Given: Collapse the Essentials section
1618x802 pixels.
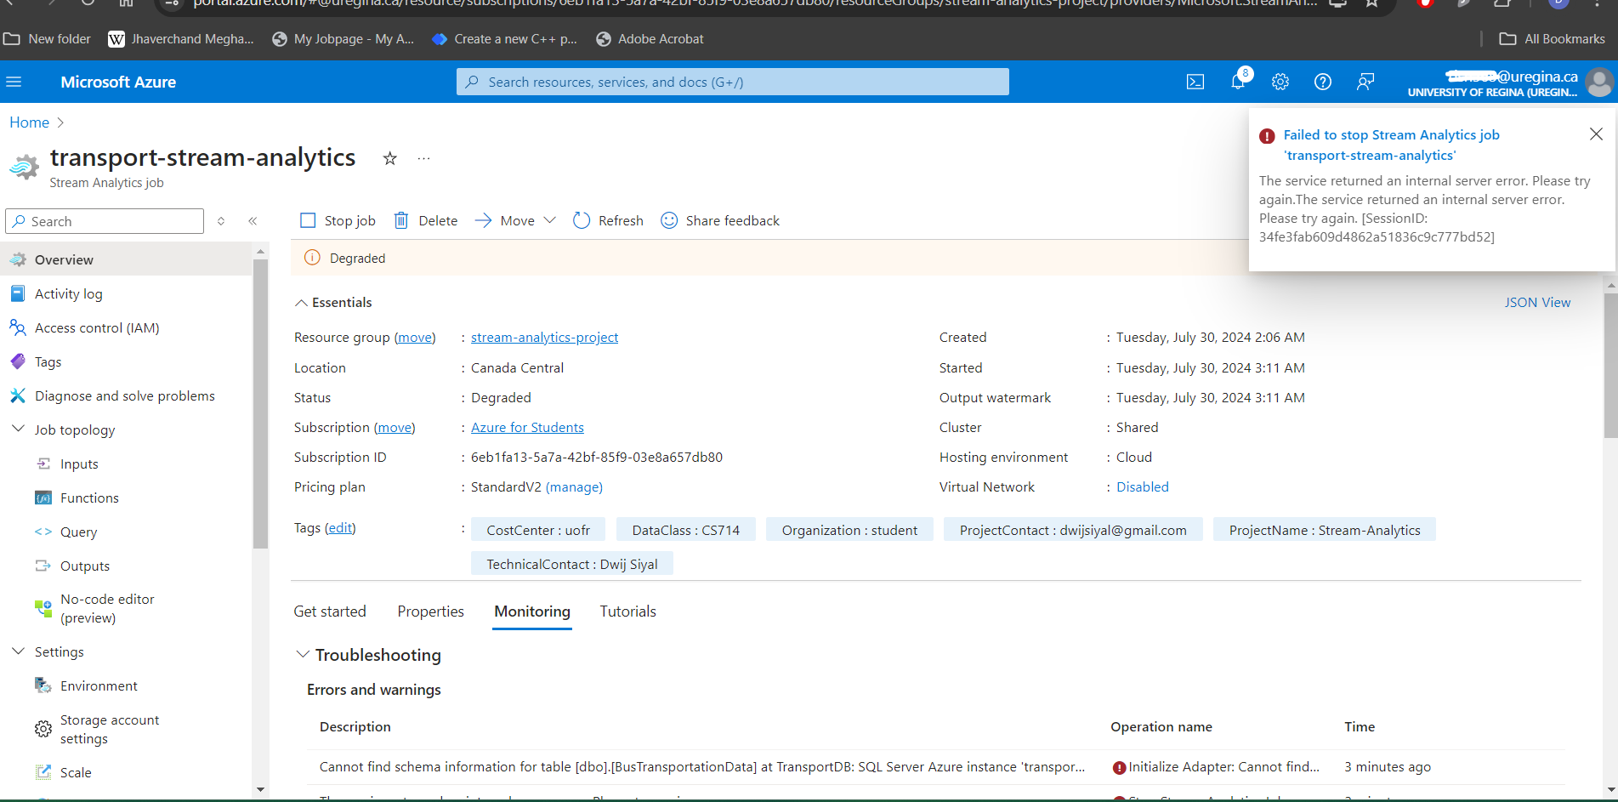Looking at the screenshot, I should tap(301, 303).
